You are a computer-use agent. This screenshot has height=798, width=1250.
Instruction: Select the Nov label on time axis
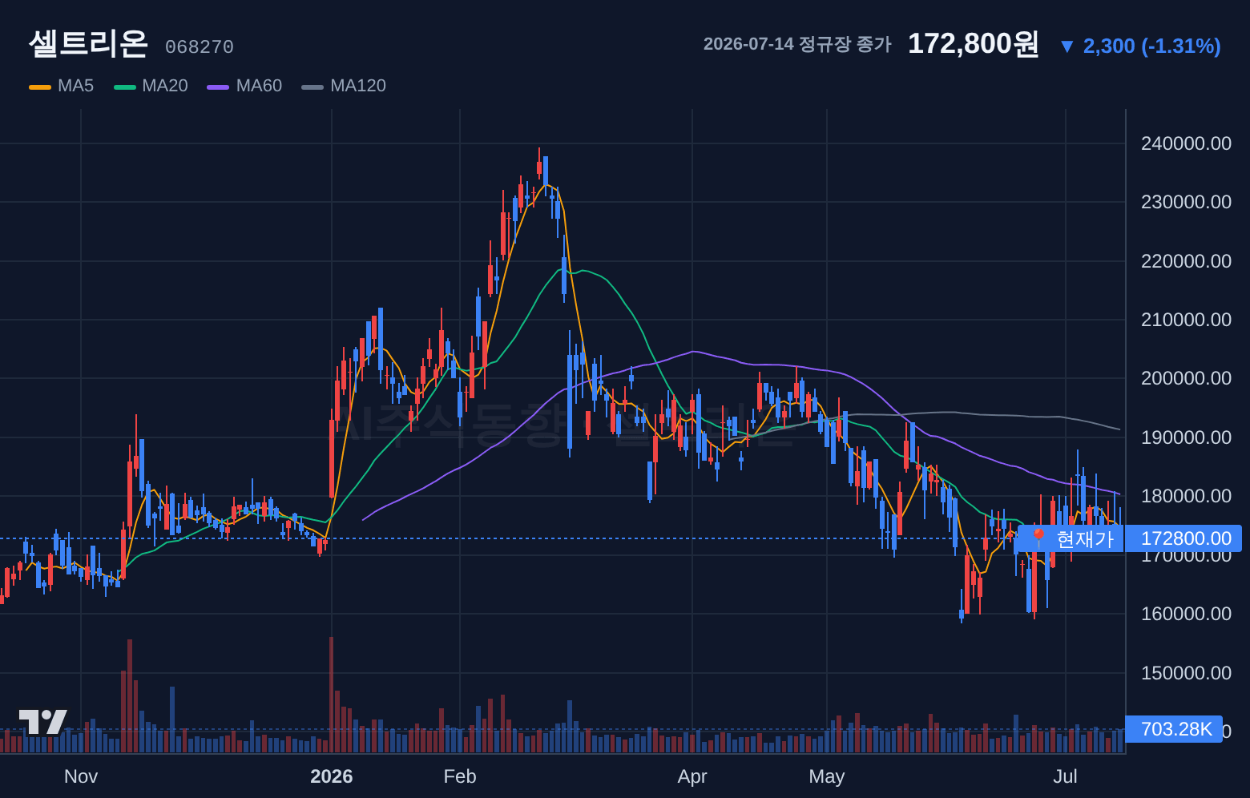click(81, 776)
